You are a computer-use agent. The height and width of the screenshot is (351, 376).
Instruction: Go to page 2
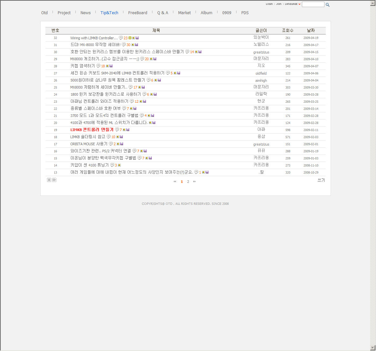coord(188,182)
